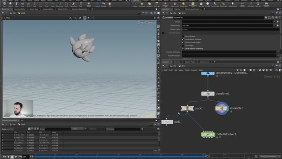The height and width of the screenshot is (159, 282).
Task: Toggle the Cusp Edges checkbox
Action: tap(183, 45)
